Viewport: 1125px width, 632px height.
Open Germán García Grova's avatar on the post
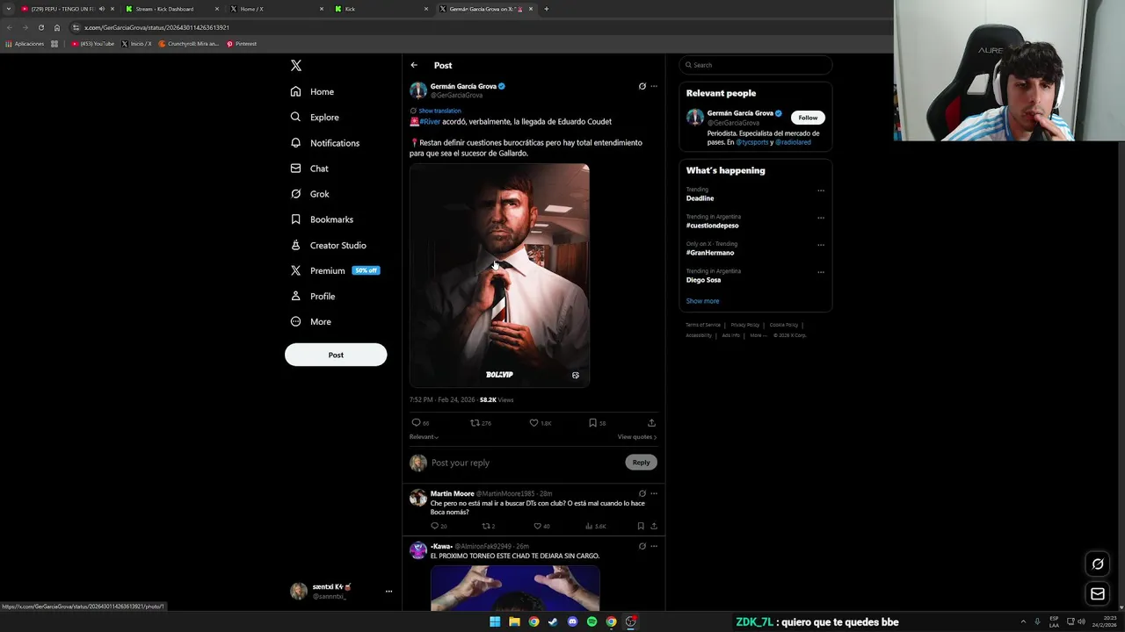tap(418, 90)
